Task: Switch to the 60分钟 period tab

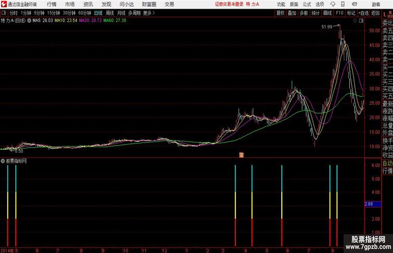Action: [x=85, y=13]
